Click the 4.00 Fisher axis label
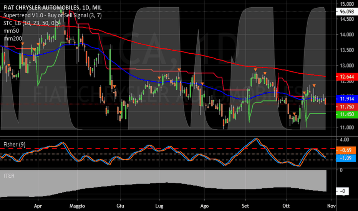The width and height of the screenshot is (358, 211). coord(344,140)
